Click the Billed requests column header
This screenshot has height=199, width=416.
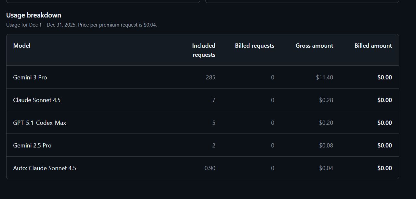click(x=255, y=45)
